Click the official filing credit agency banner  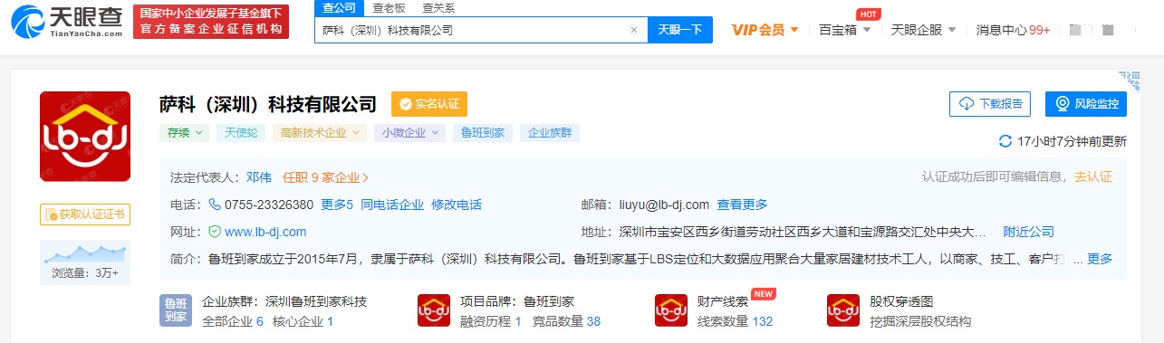click(211, 21)
